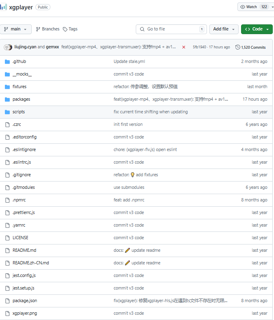The width and height of the screenshot is (274, 320).
Task: Click the red failed status X icon
Action: click(x=184, y=47)
